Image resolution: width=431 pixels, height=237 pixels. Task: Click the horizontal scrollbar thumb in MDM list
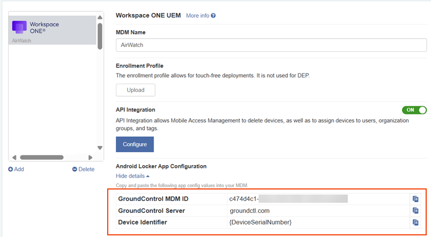[42, 157]
